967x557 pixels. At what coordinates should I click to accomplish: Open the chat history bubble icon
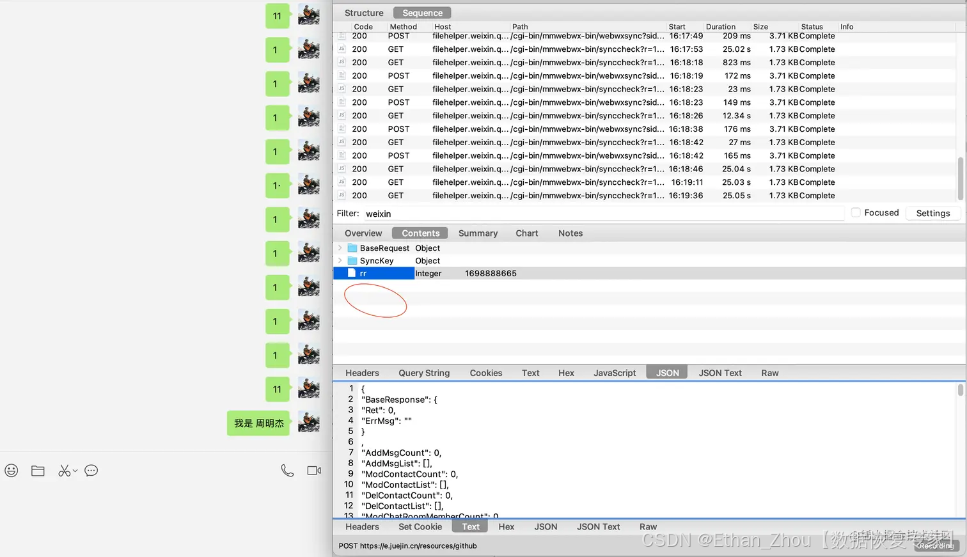point(91,471)
